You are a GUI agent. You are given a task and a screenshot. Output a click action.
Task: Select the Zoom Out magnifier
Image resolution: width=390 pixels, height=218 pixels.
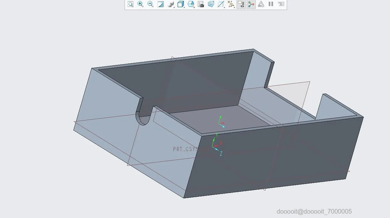tap(151, 4)
